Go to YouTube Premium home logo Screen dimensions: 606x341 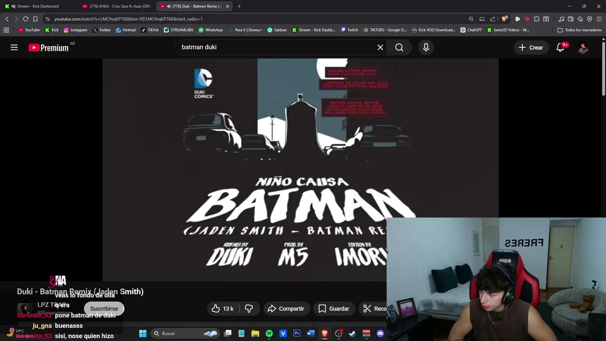point(48,47)
